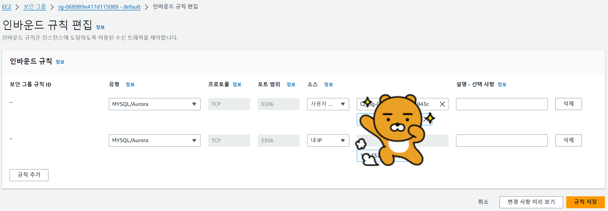Click the second rule's 3306 port field
The width and height of the screenshot is (608, 211).
(x=279, y=141)
